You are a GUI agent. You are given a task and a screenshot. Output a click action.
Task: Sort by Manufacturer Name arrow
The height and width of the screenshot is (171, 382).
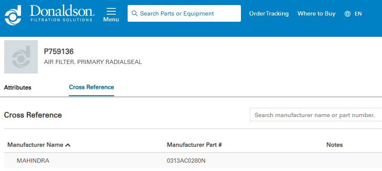(x=68, y=145)
